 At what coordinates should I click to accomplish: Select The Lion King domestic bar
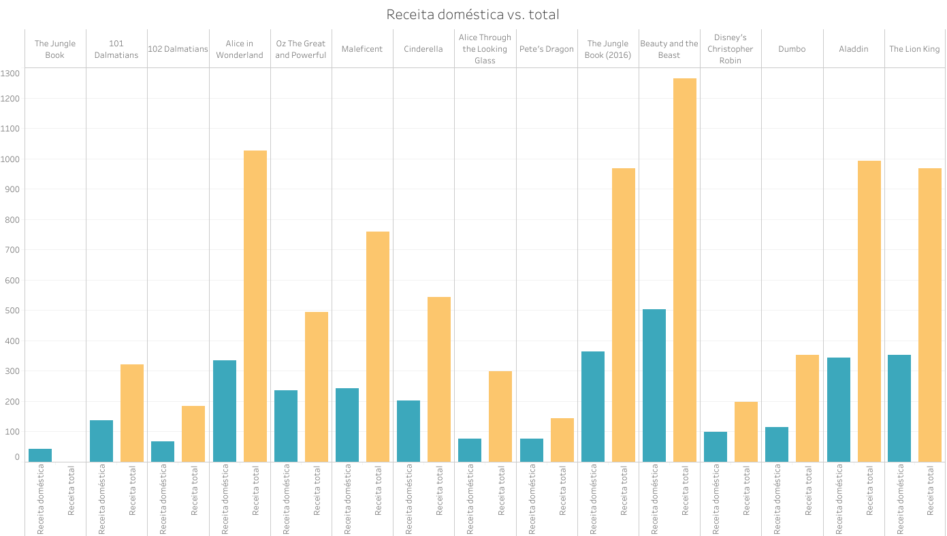tap(899, 408)
